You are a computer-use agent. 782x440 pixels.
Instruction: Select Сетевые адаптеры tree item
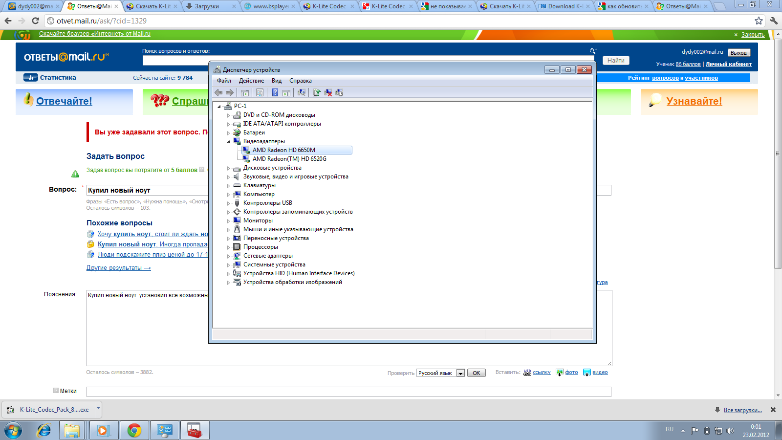268,256
